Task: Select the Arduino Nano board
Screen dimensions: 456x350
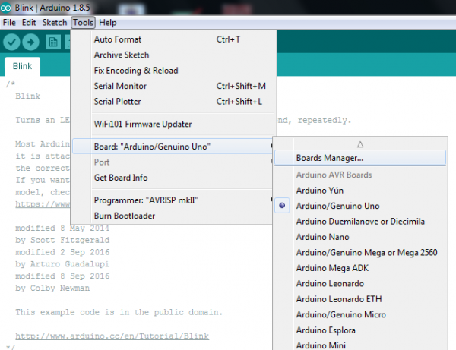Action: tap(360, 237)
